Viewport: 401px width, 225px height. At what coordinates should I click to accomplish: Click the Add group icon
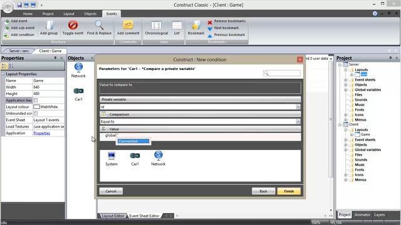49,25
